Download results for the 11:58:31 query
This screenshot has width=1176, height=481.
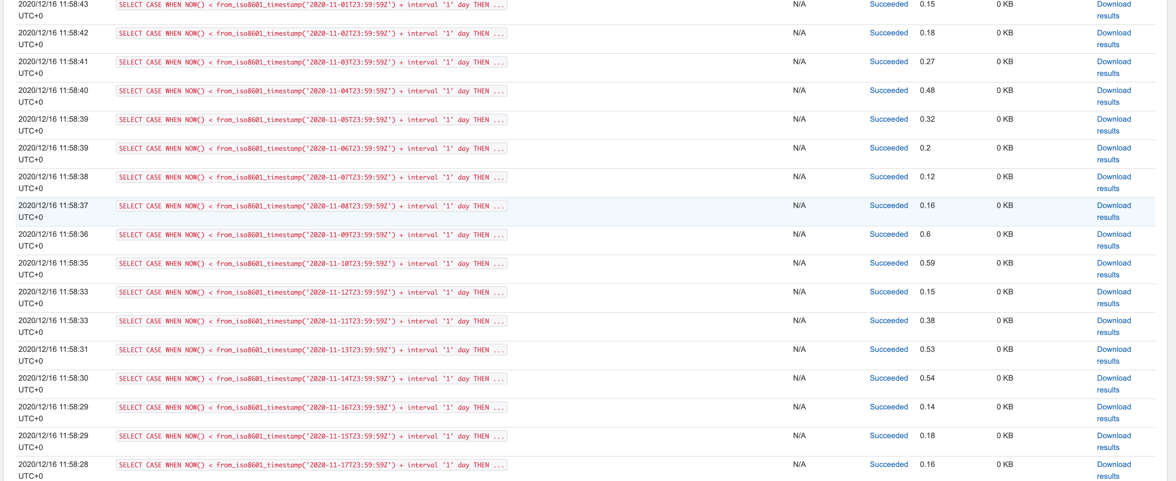coord(1113,355)
